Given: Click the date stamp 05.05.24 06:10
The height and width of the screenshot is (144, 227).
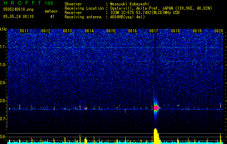Looking at the screenshot, I should coord(18,17).
